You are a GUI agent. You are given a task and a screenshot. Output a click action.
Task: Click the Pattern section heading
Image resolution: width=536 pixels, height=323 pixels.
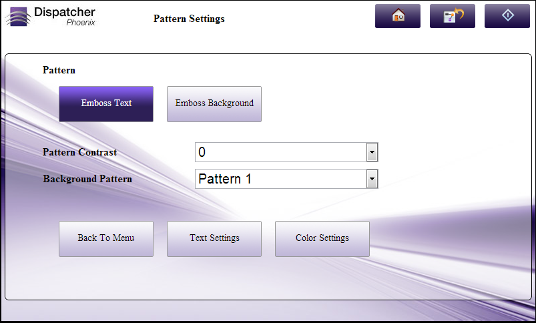point(59,70)
